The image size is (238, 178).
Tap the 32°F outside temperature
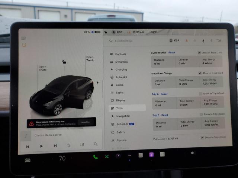[x=154, y=32]
